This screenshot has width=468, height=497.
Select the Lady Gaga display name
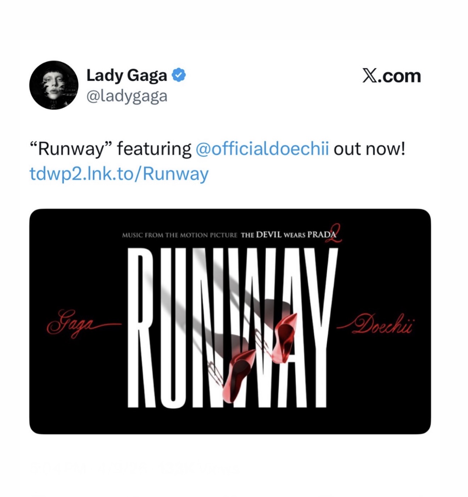[x=127, y=75]
